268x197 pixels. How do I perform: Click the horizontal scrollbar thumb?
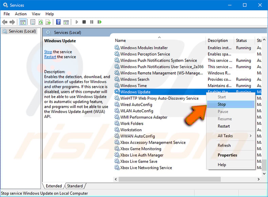pyautogui.click(x=170, y=179)
